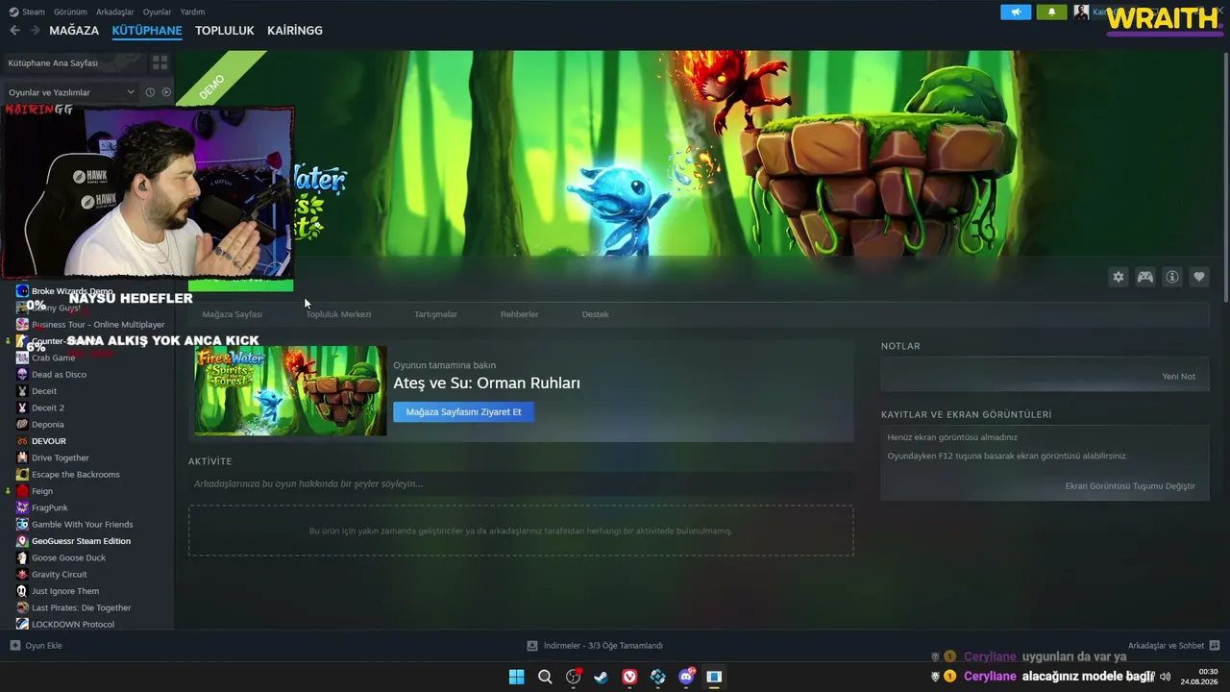Open controller settings icon for this game
The width and height of the screenshot is (1230, 692).
(1145, 277)
